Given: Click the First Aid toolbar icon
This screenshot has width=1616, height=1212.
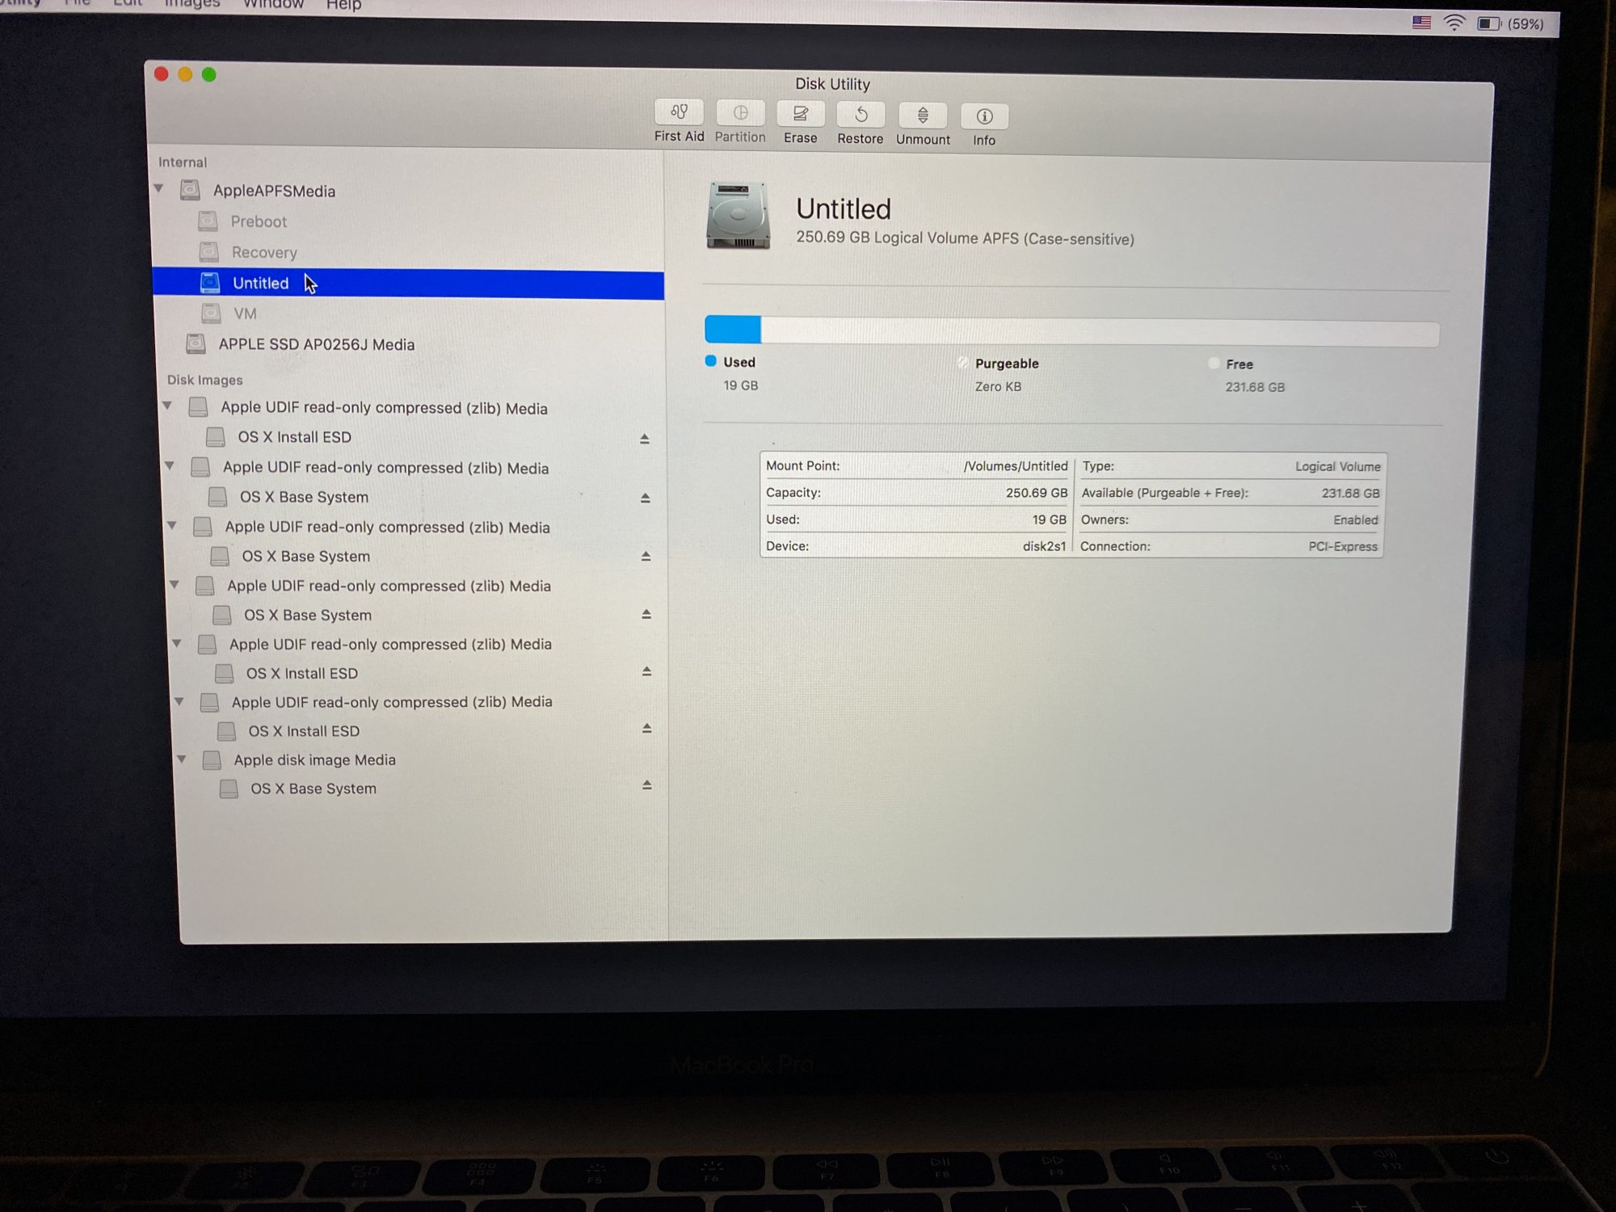Looking at the screenshot, I should (679, 112).
